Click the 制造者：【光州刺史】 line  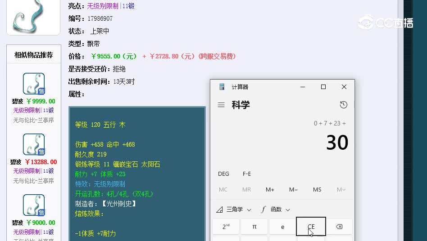click(x=106, y=204)
